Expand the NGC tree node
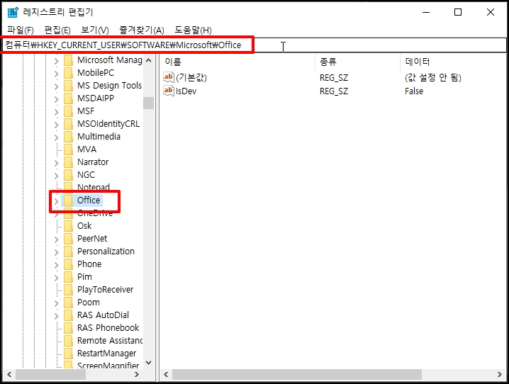 click(x=56, y=175)
